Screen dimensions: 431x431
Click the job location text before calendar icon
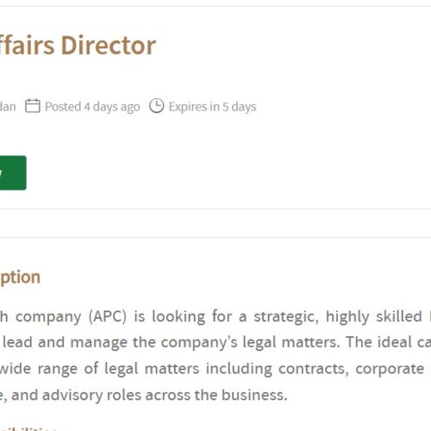click(8, 107)
